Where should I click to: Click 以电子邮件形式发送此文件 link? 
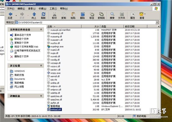27,52
